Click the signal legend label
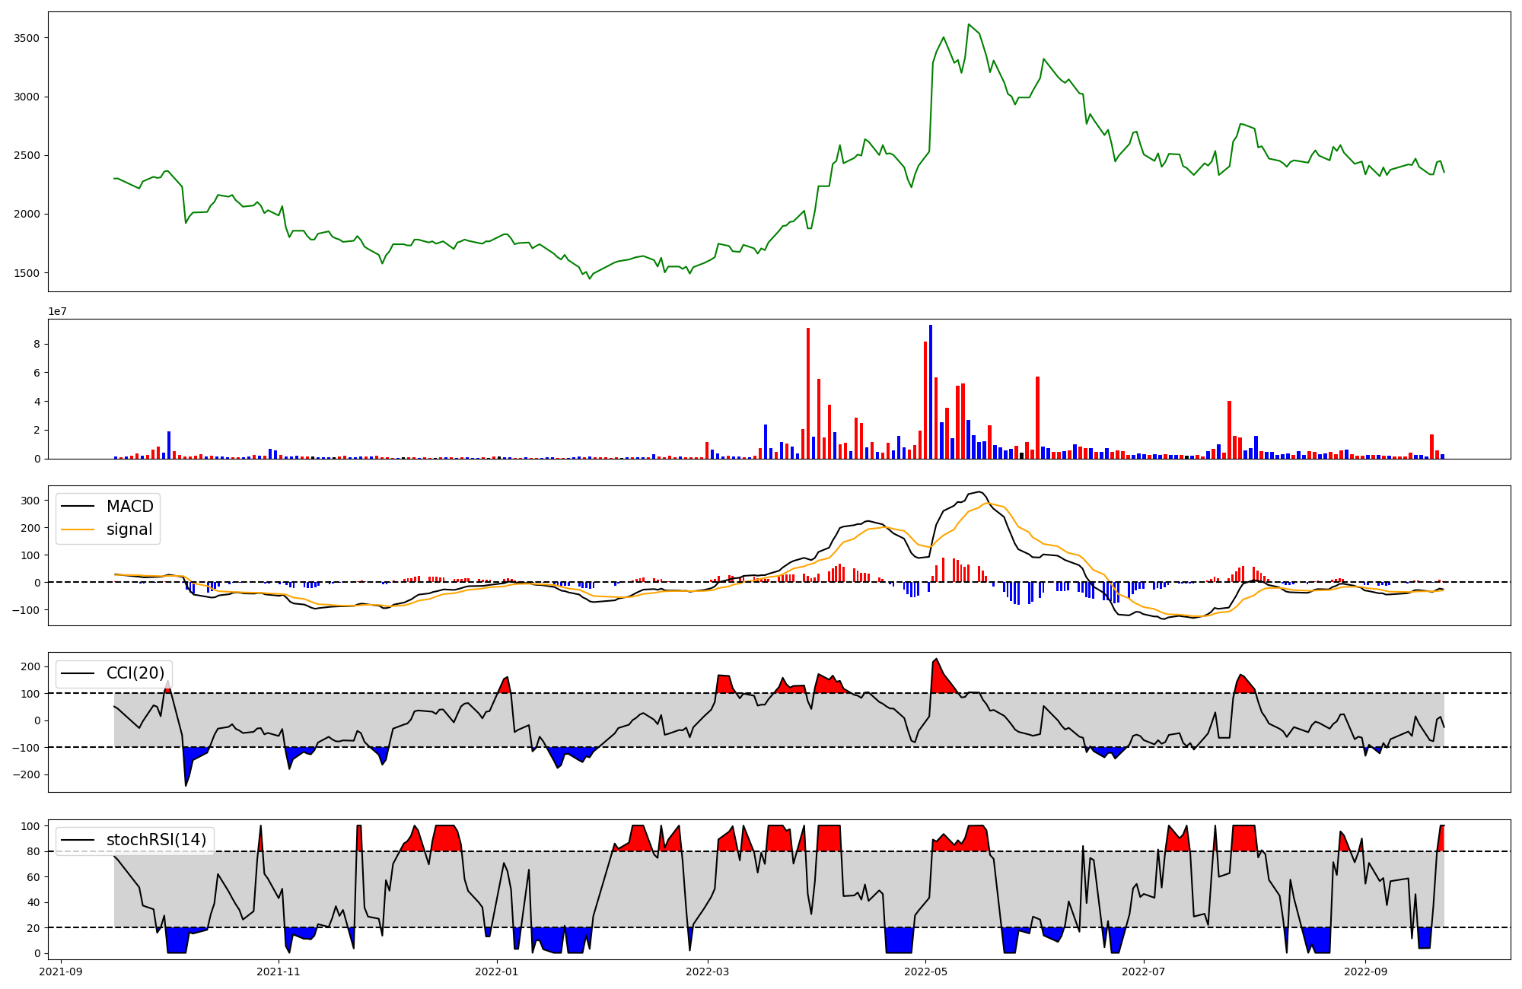1522x989 pixels. tap(129, 529)
